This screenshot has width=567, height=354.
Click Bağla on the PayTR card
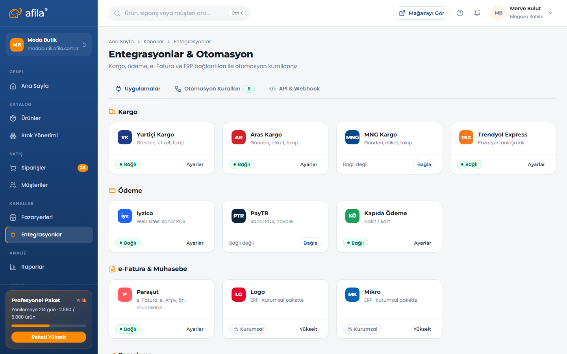(x=310, y=243)
